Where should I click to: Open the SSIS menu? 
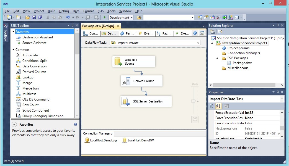click(100, 11)
